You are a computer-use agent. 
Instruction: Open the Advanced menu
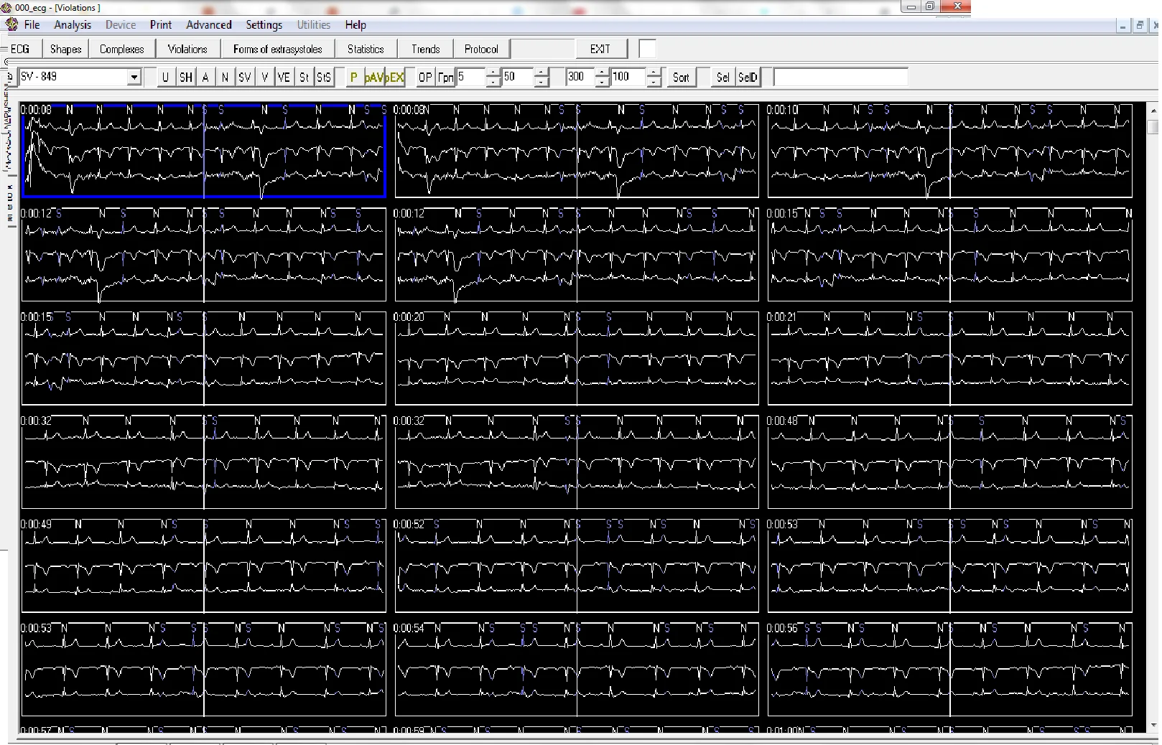209,24
